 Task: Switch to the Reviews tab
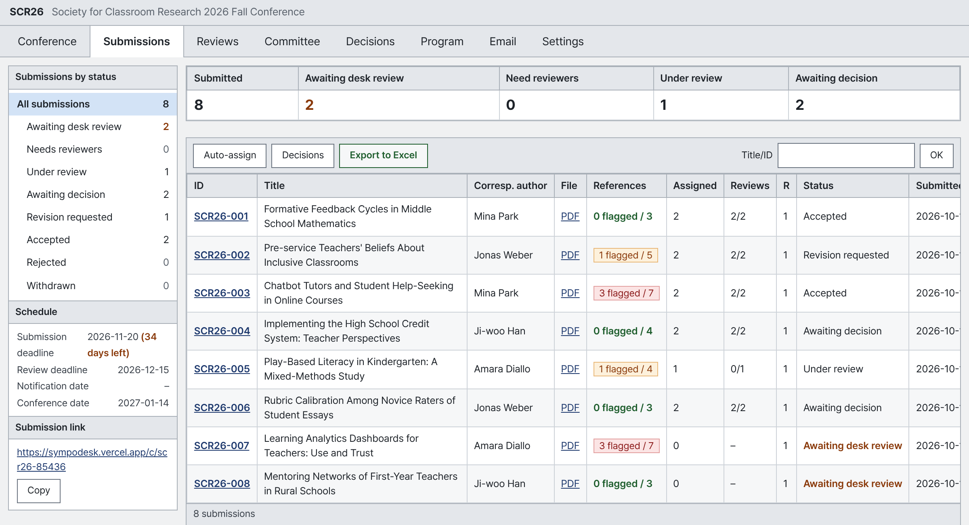pos(217,42)
